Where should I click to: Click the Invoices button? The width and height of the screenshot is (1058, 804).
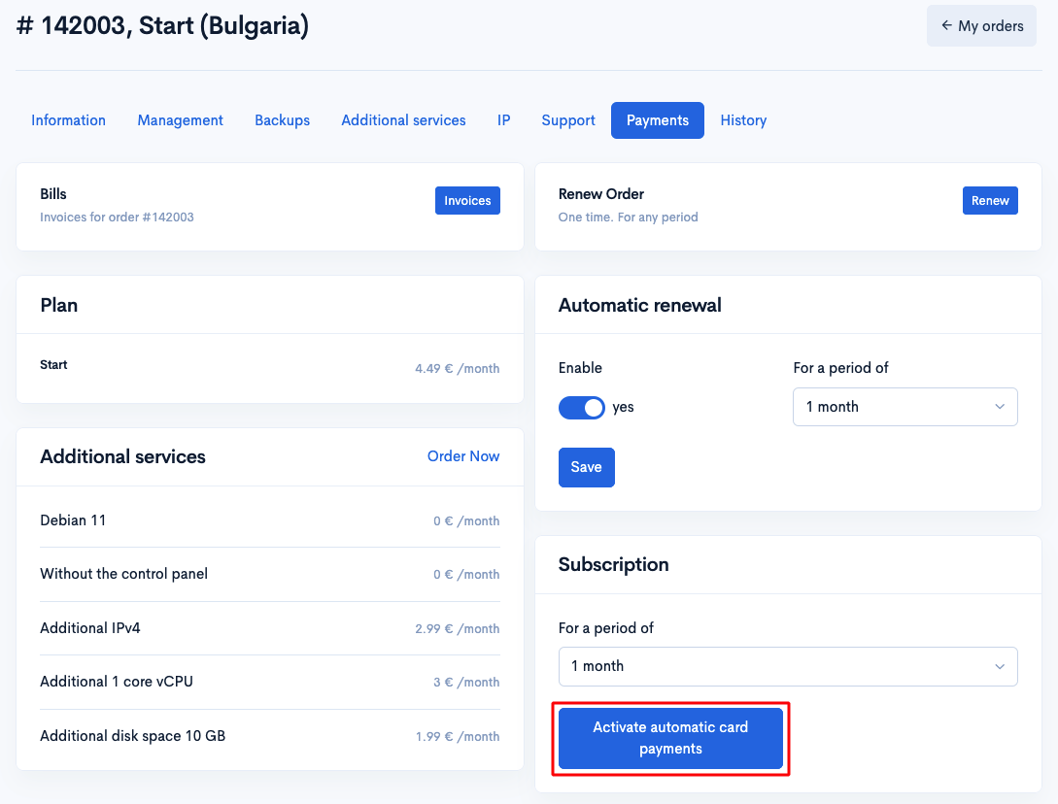pyautogui.click(x=467, y=200)
